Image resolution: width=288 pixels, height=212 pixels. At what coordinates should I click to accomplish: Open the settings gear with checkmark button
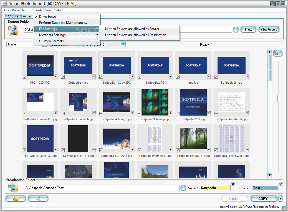[x=277, y=53]
